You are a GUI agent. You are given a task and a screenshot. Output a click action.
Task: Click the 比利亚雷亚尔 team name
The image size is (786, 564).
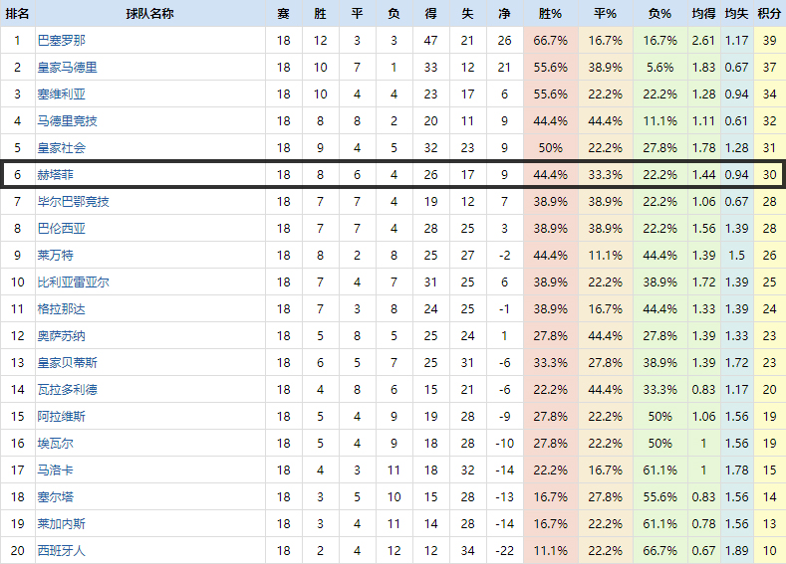(x=73, y=282)
